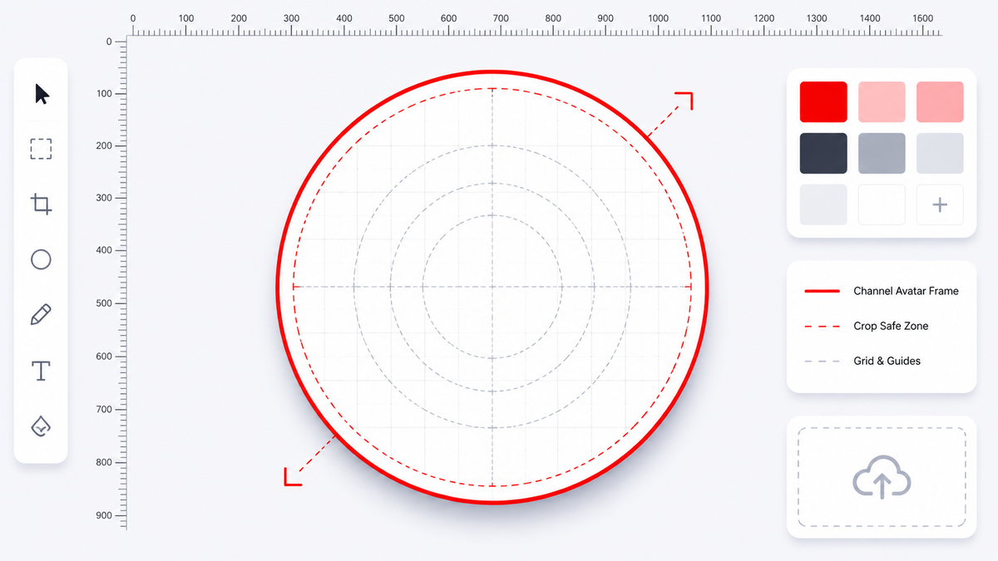Click the Channel Avatar Frame legend label
998x561 pixels.
point(906,291)
